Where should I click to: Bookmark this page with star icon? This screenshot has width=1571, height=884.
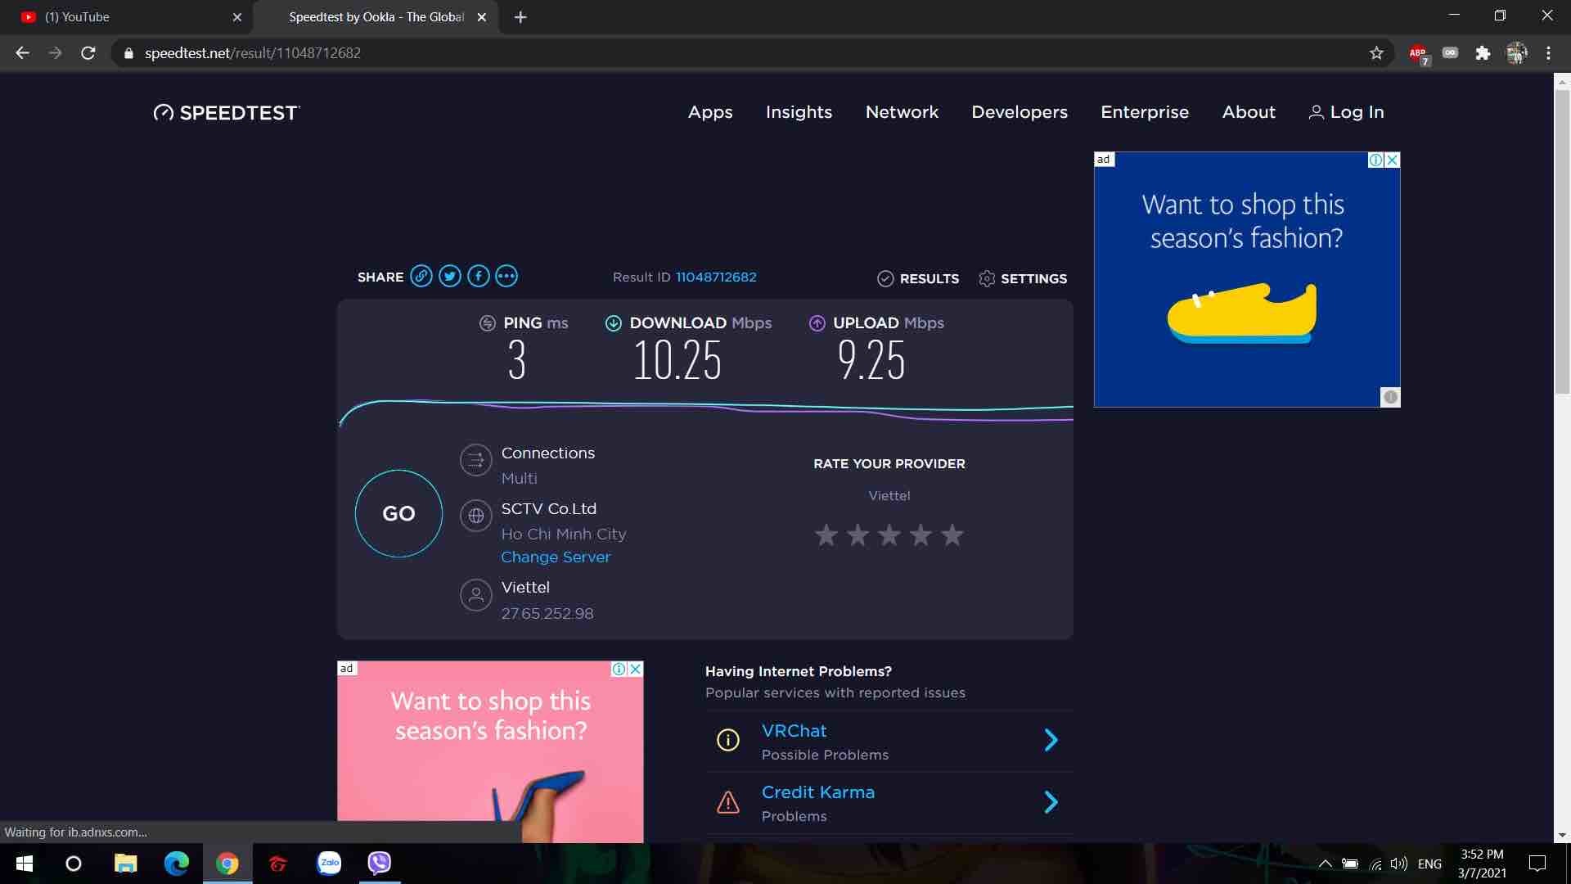point(1376,53)
